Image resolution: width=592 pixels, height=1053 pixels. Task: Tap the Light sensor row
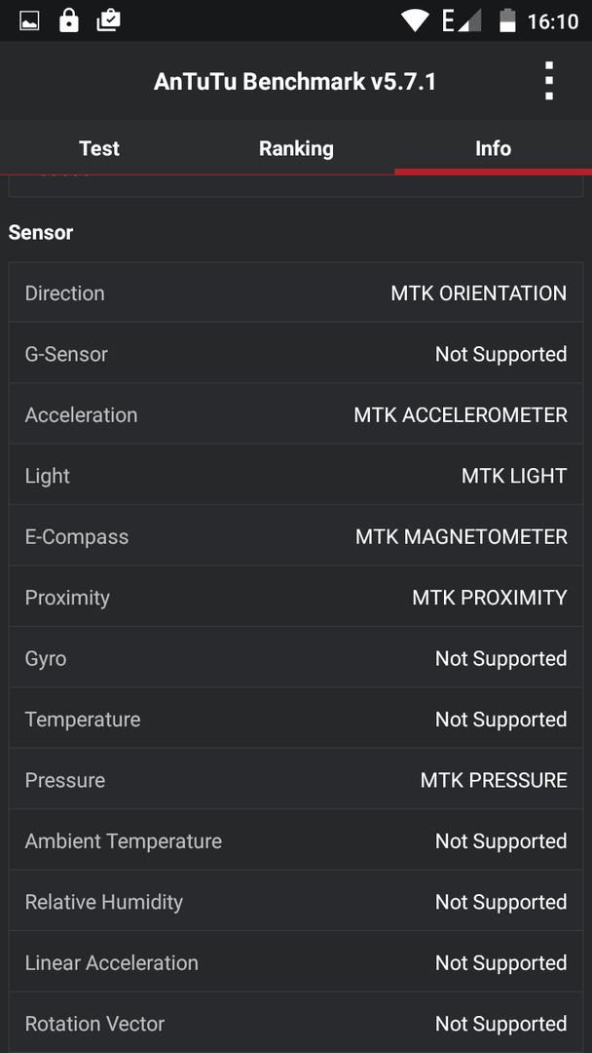[x=296, y=476]
